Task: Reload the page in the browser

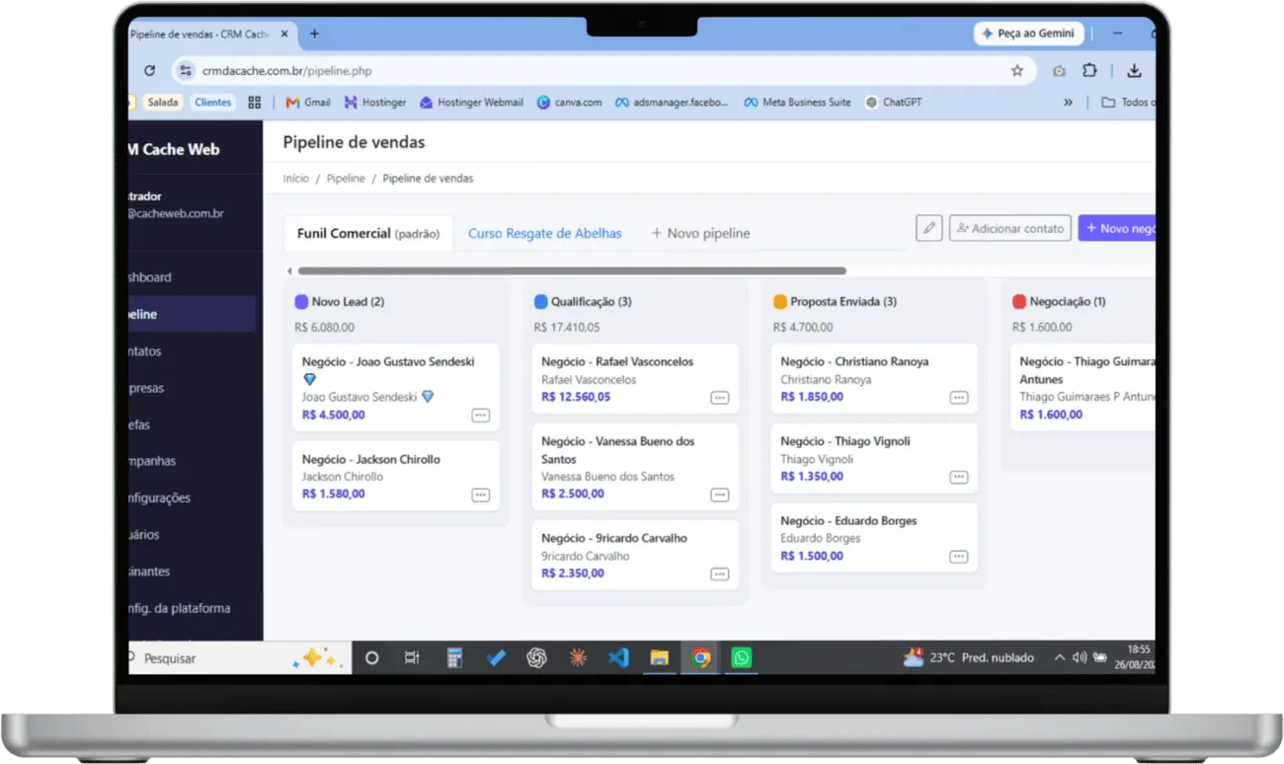Action: [150, 71]
